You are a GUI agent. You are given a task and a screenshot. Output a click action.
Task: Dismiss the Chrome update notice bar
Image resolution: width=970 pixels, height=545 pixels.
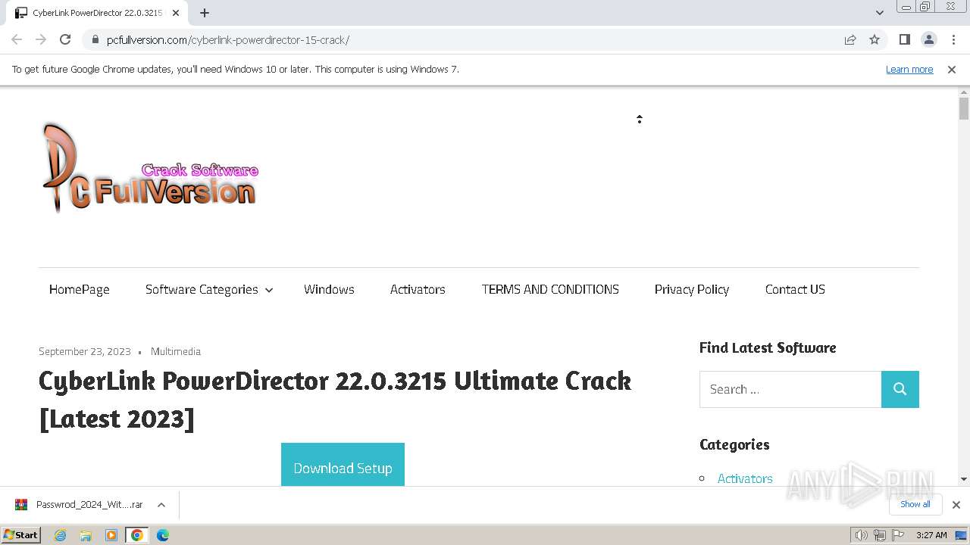coord(952,69)
